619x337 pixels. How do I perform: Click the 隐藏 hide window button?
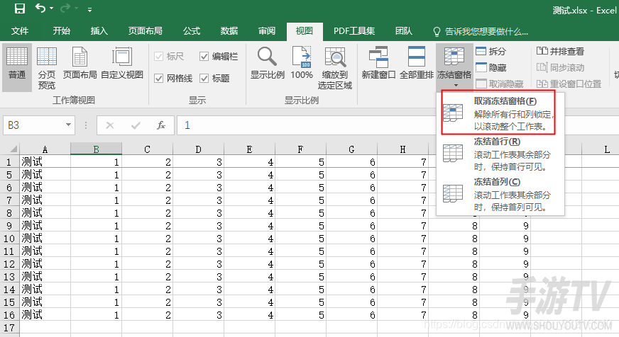coord(491,68)
